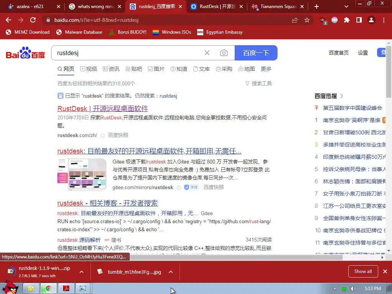Click the Baidu logo
This screenshot has width=392, height=294.
click(26, 53)
